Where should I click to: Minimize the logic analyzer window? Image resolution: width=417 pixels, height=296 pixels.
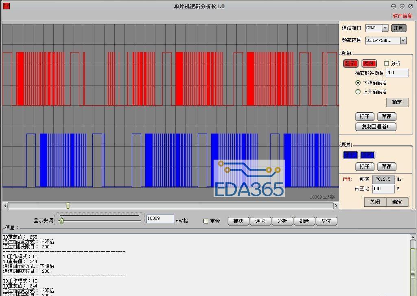coord(393,6)
